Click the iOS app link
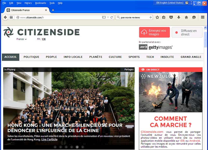208x150 pixels. [182, 141]
